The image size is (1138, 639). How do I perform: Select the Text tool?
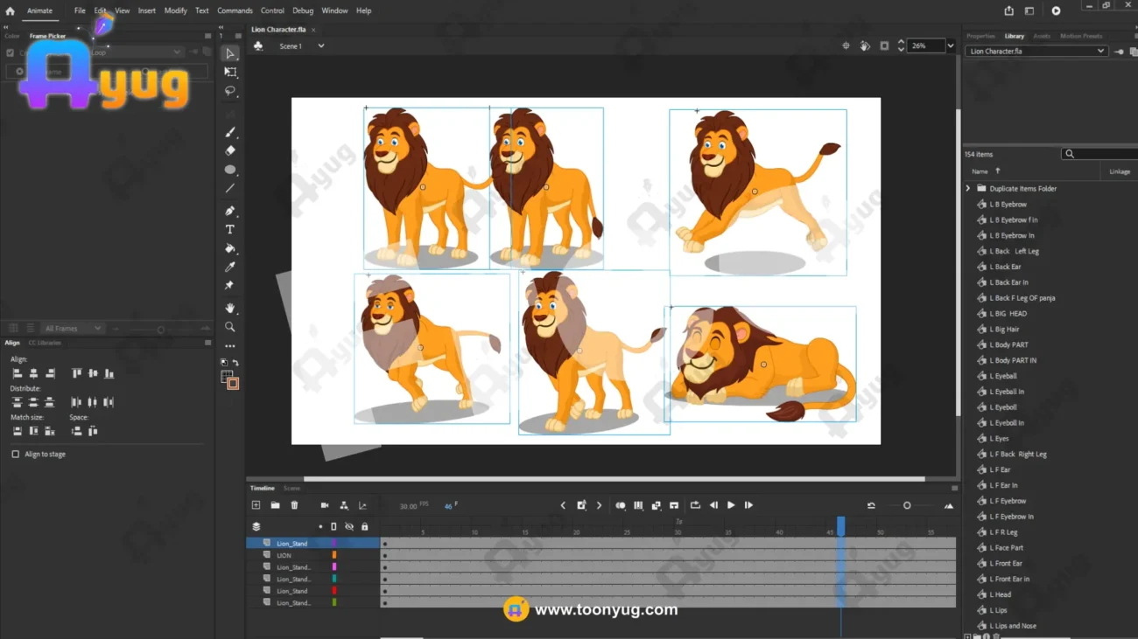point(230,230)
